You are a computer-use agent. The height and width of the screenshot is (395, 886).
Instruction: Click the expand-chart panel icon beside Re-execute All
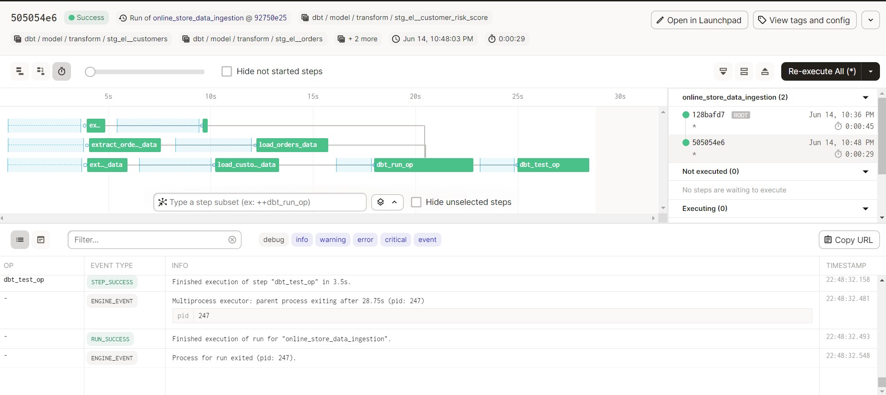tap(765, 71)
